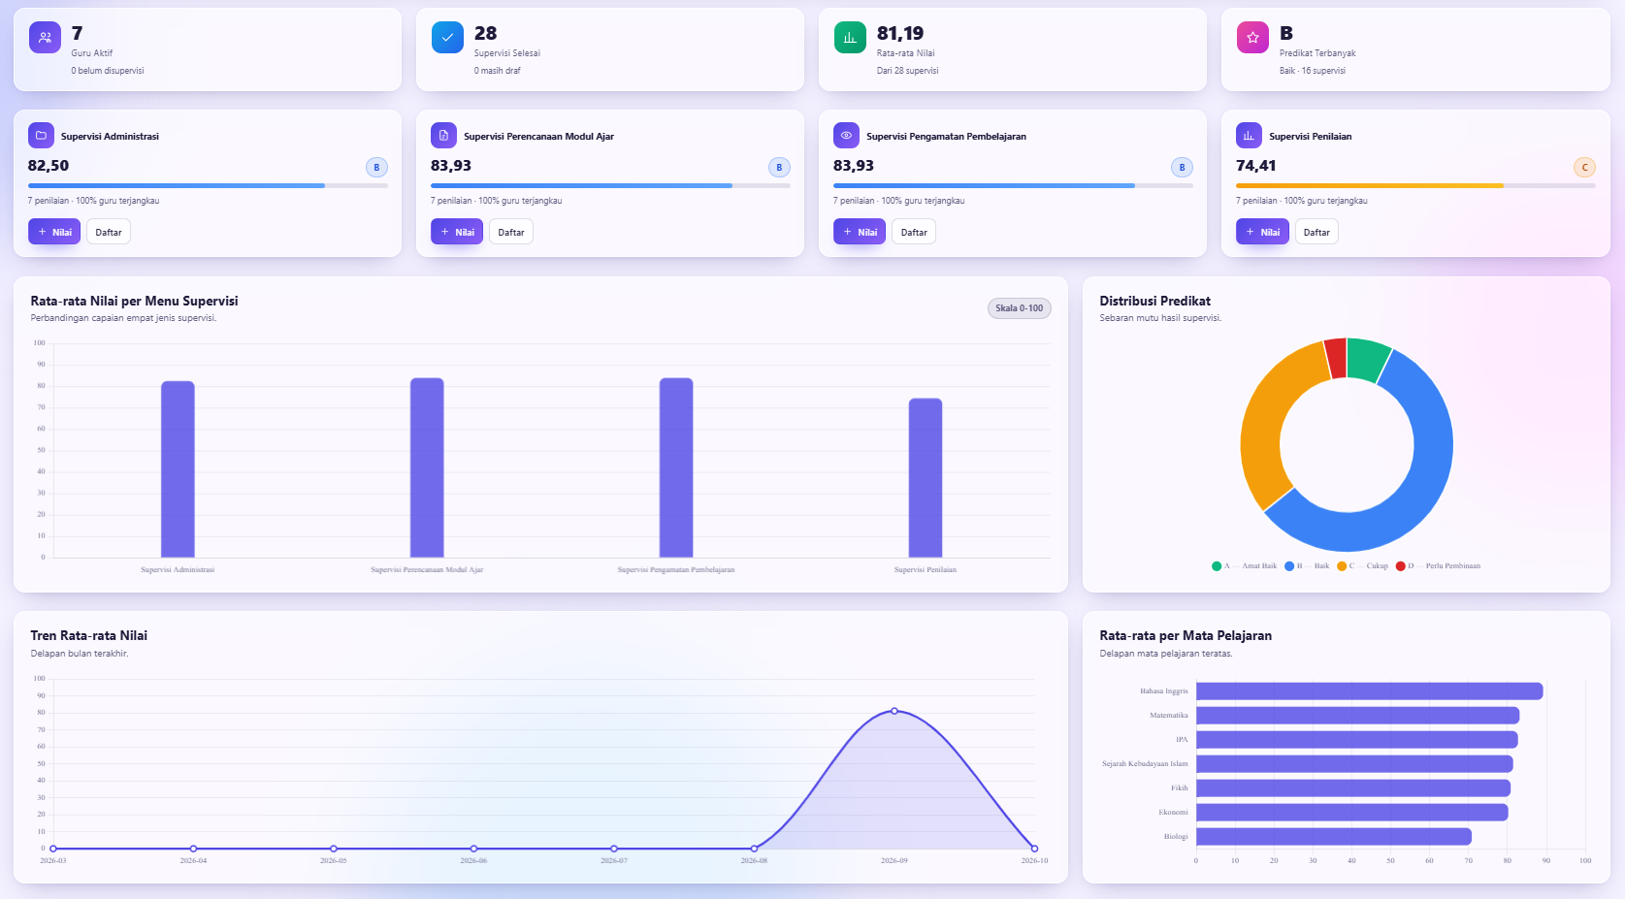Add a Nilai for Supervisi Pengamatan Pembelajaran
Screen dimensions: 1625x899
pyautogui.click(x=860, y=232)
